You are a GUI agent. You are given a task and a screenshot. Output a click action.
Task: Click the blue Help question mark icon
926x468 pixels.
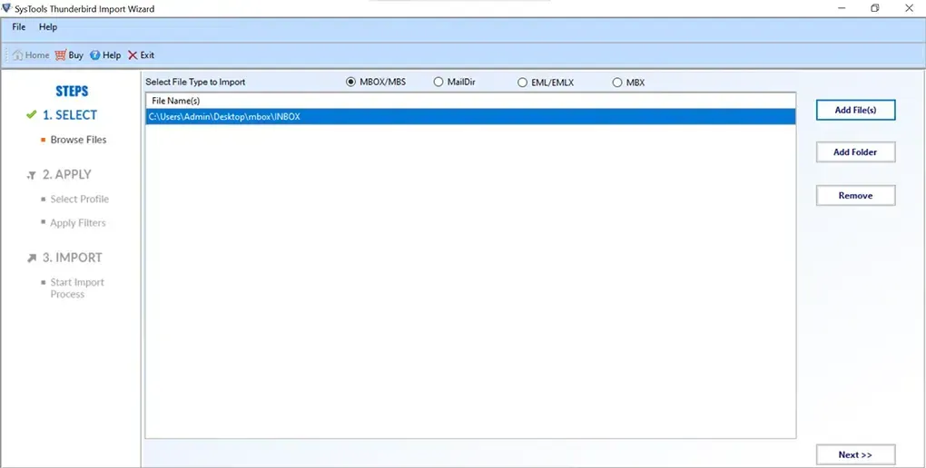pos(94,55)
